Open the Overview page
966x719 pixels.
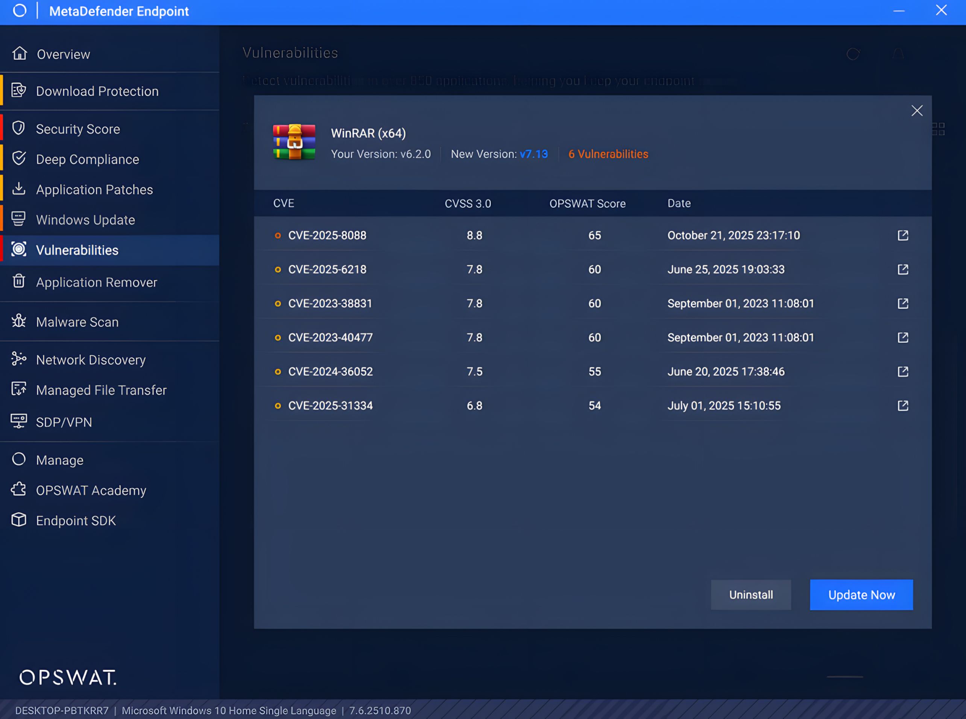(x=64, y=54)
